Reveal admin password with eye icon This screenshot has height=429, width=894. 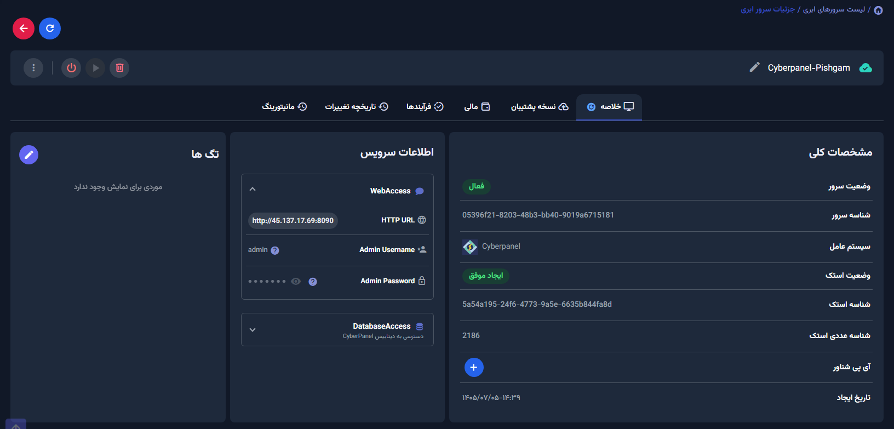pyautogui.click(x=296, y=281)
